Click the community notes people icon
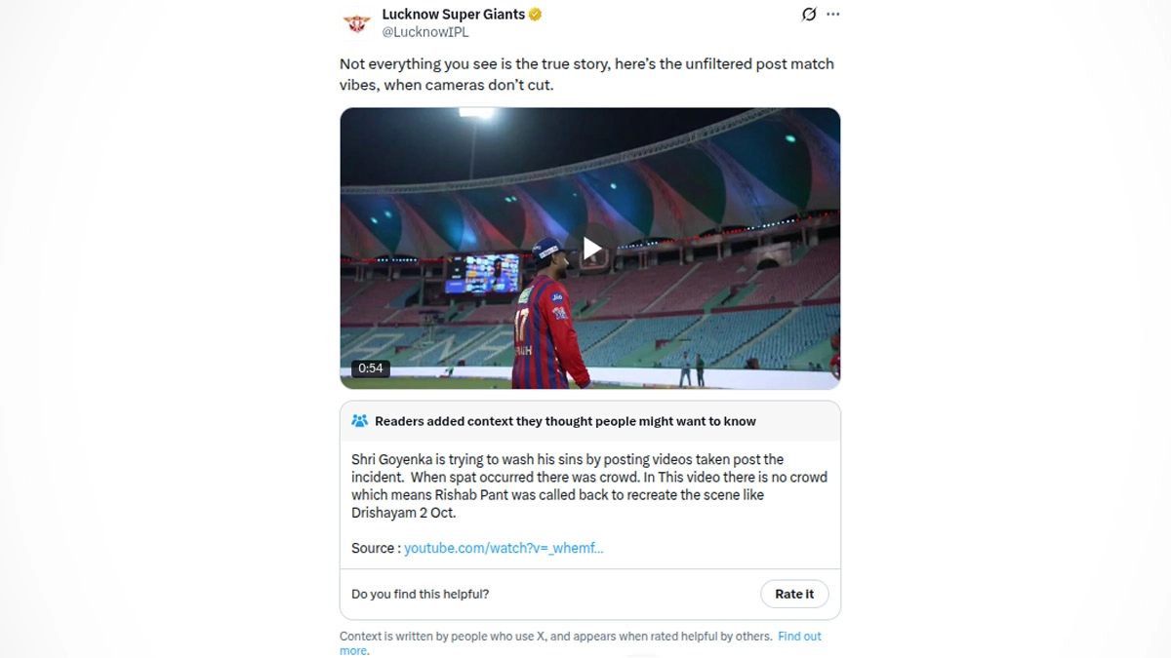Screen dimensions: 1171x658 click(x=359, y=421)
